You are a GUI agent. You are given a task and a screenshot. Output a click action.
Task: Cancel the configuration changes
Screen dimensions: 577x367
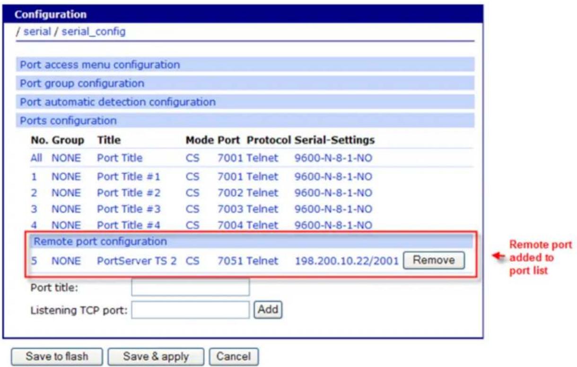(234, 356)
